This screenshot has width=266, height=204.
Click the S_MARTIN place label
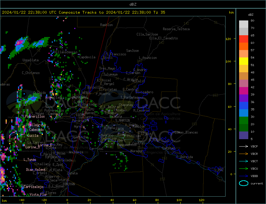click(x=122, y=121)
